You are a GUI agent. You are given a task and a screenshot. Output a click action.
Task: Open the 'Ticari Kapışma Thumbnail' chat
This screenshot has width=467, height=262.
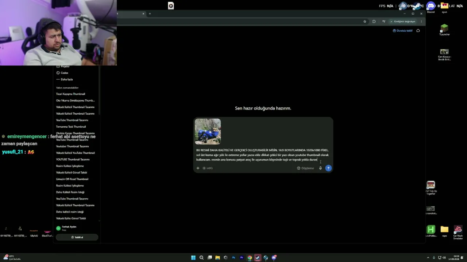(70, 94)
